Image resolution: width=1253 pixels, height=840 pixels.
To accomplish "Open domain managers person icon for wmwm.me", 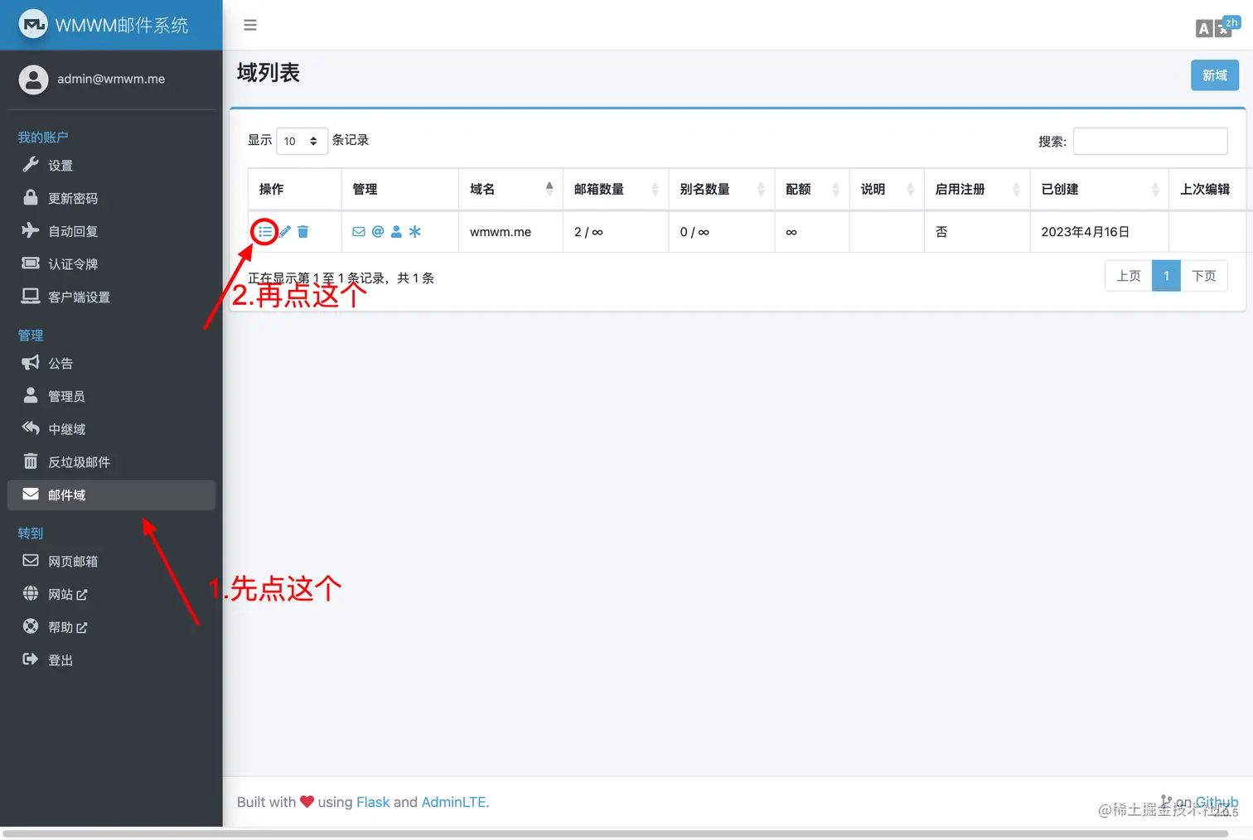I will 396,232.
